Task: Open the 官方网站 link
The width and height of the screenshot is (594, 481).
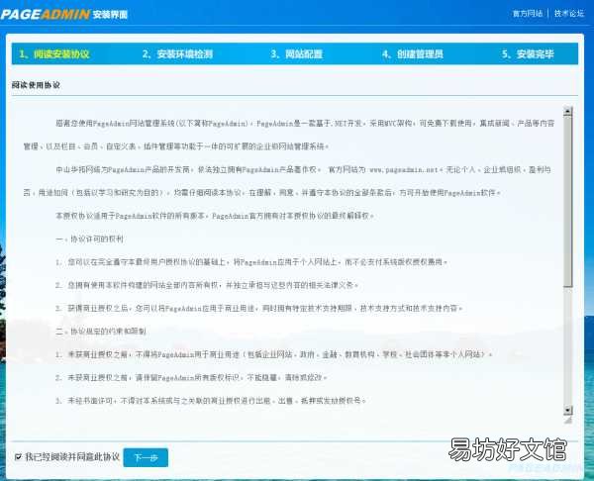Action: [x=528, y=14]
